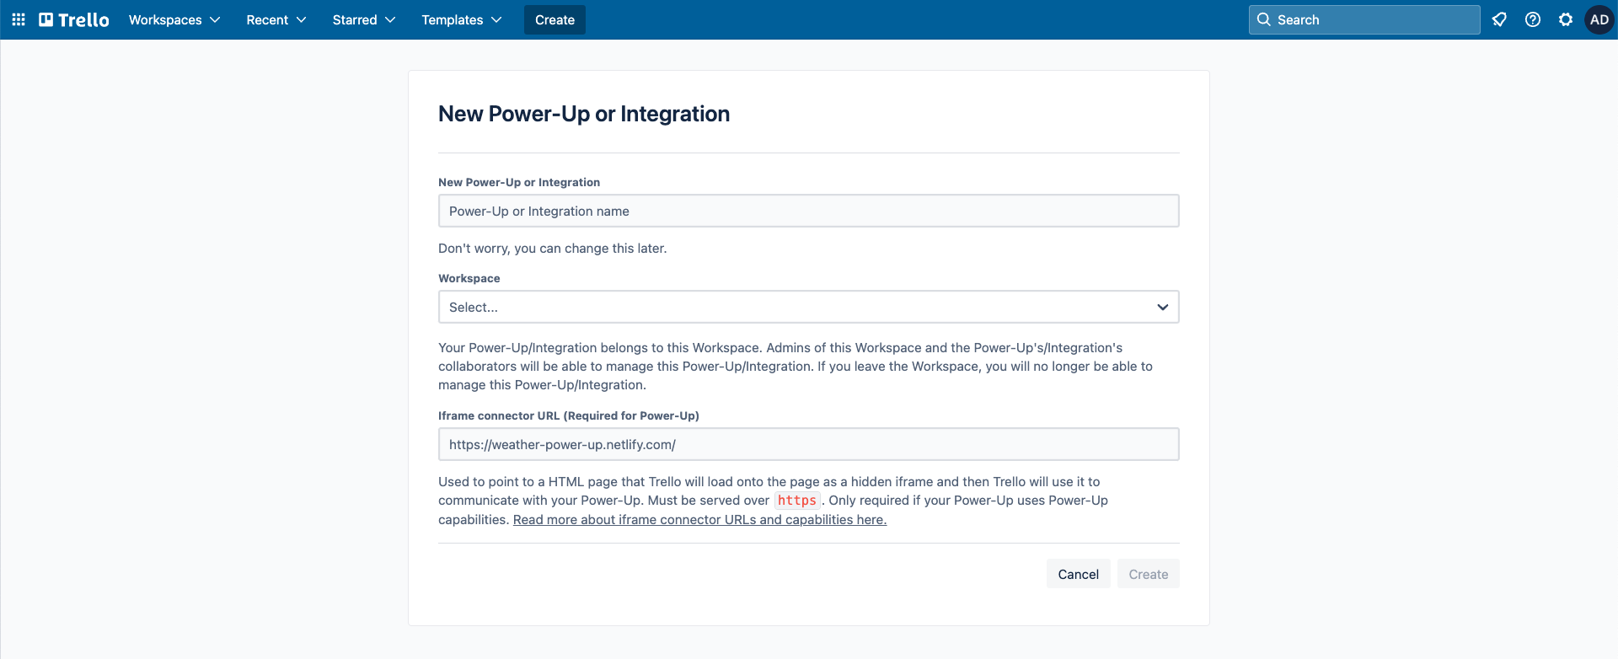Viewport: 1618px width, 659px height.
Task: Click the Cancel button
Action: [x=1079, y=574]
